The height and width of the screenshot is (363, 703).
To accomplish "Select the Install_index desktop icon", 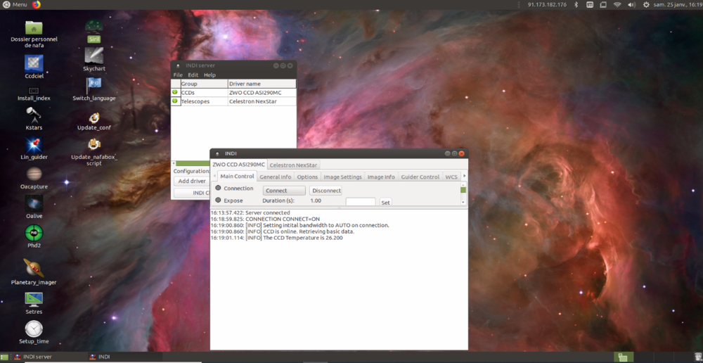I will click(x=34, y=94).
